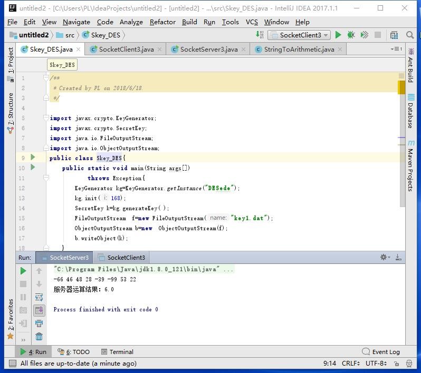Open the Ant Build side panel
This screenshot has height=373, width=421.
coord(411,65)
